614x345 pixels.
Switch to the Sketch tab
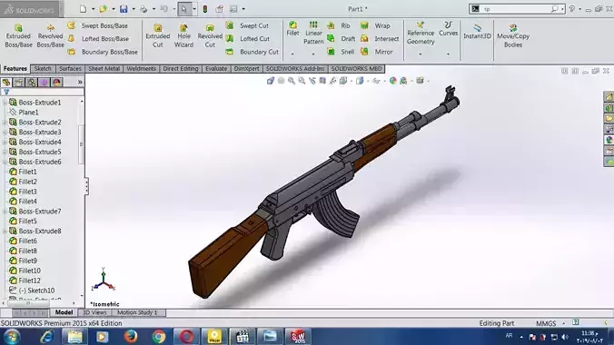tap(43, 68)
